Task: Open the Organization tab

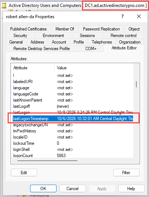Action: pos(130,42)
